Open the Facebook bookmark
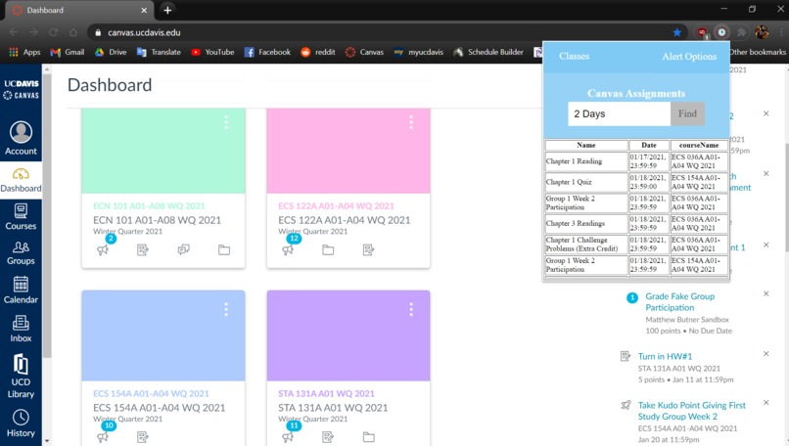This screenshot has width=789, height=446. (267, 52)
